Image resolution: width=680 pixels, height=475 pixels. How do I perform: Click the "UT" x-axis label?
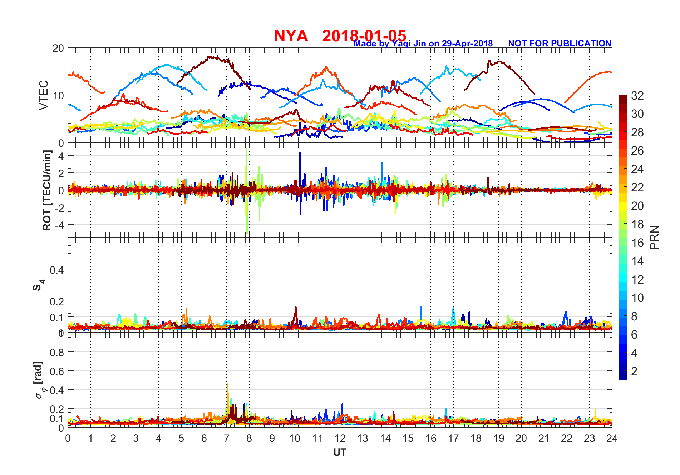click(340, 452)
